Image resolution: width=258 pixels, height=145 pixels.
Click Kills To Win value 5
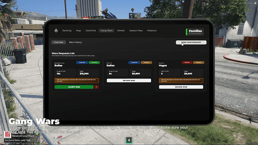[162, 74]
